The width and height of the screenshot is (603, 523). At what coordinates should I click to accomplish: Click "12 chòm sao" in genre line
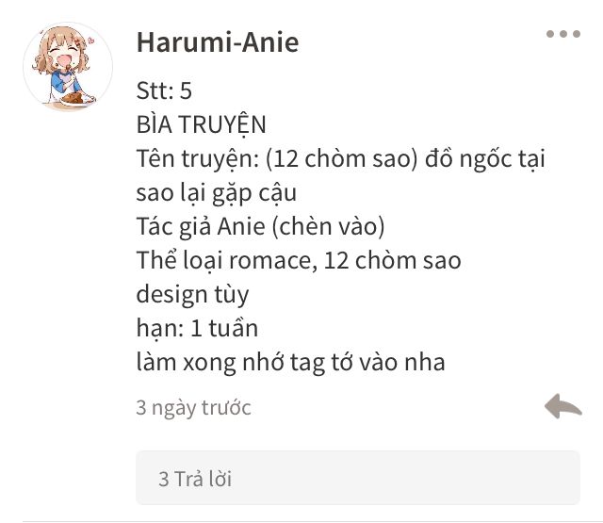pyautogui.click(x=392, y=260)
